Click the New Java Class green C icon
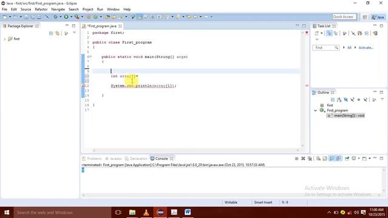This screenshot has height=218, width=388. click(x=96, y=17)
